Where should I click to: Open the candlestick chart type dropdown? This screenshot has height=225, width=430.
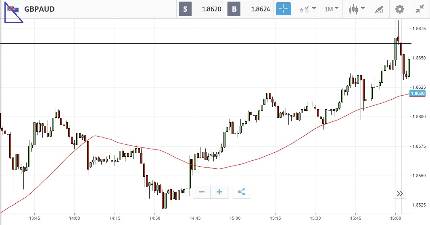pos(357,9)
